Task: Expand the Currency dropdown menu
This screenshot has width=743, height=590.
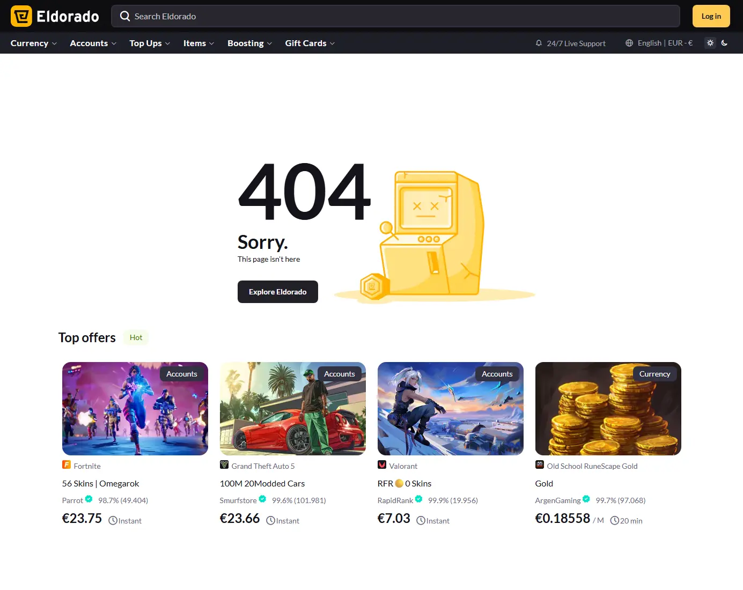Action: pos(34,43)
